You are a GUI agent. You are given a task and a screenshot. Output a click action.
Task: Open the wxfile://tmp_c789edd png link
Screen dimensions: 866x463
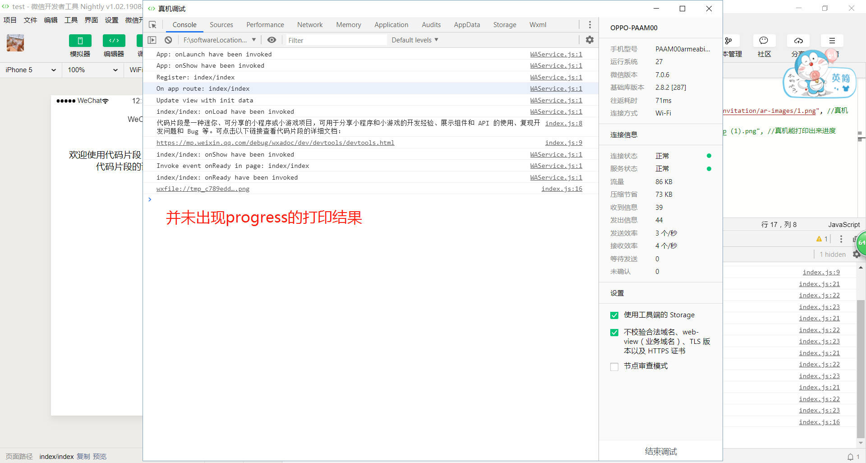203,189
